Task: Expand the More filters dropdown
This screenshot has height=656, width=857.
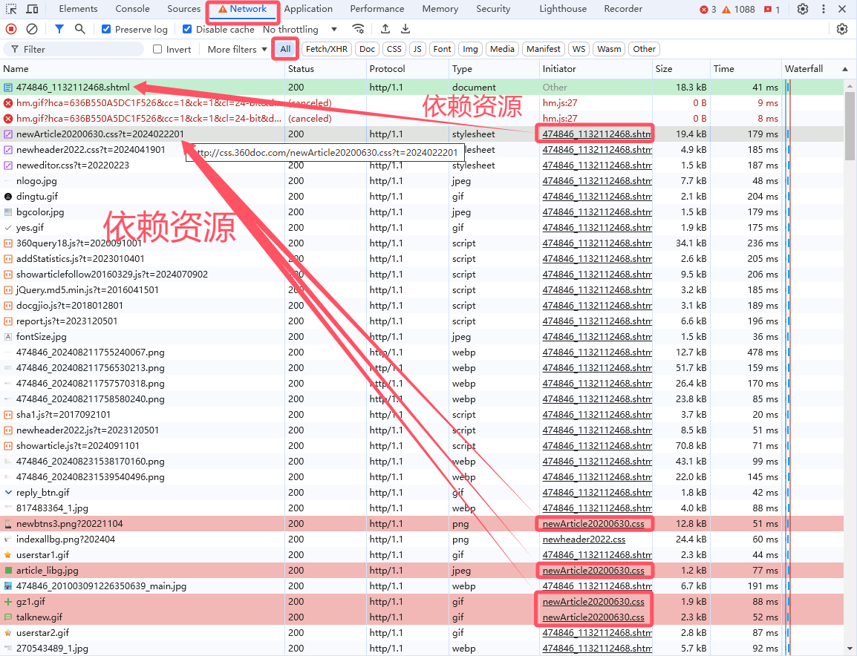Action: click(237, 49)
